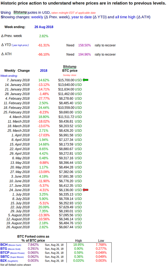Select the BTG Bitcoin Gold row label

[x=10, y=249]
